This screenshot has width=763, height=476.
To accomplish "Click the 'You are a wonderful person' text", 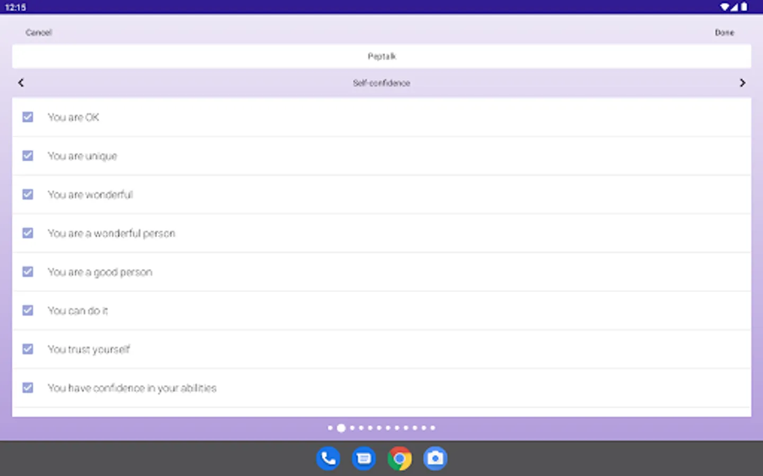I will point(111,233).
